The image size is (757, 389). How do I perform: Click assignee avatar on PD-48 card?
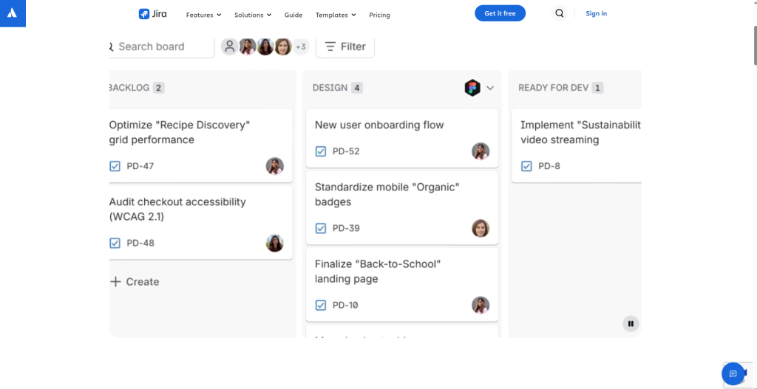tap(275, 244)
